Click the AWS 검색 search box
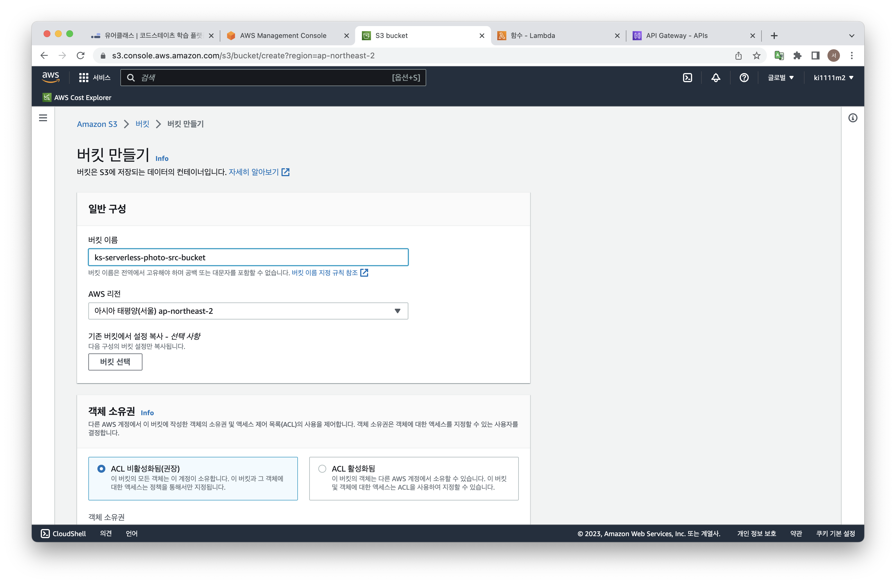 pyautogui.click(x=273, y=78)
